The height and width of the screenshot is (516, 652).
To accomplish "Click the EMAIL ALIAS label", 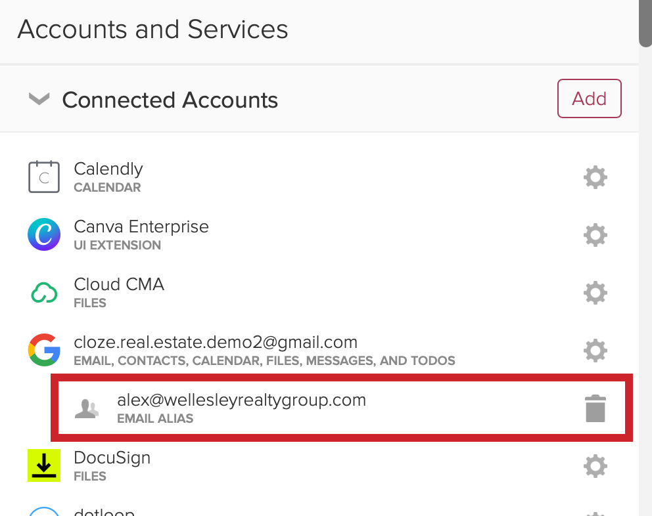I will click(155, 418).
